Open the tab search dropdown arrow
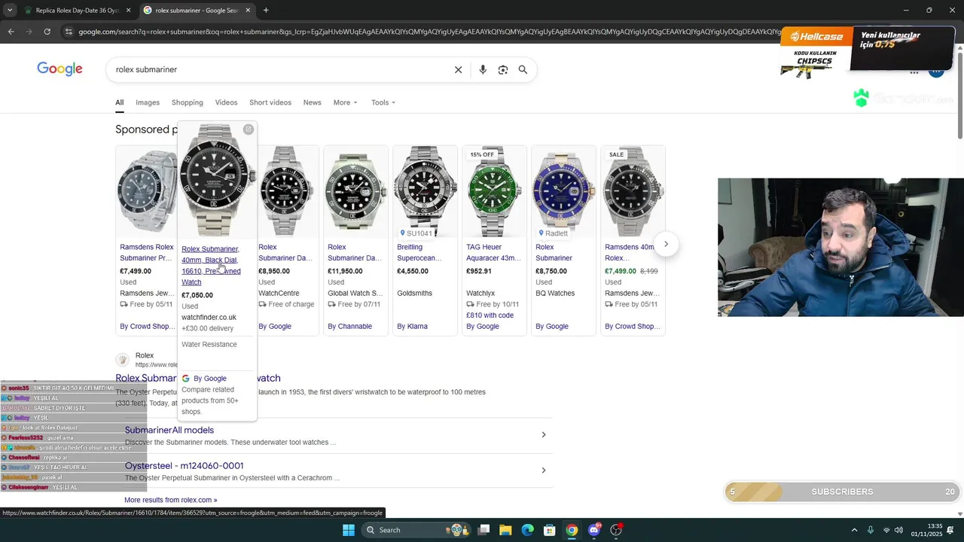 click(10, 11)
